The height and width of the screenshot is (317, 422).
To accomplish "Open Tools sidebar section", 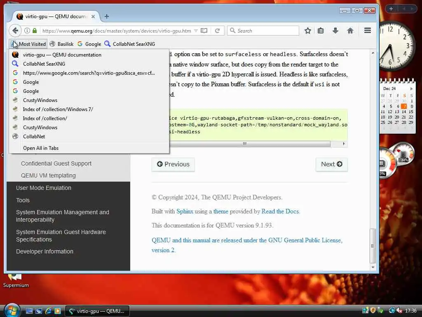I will [23, 200].
